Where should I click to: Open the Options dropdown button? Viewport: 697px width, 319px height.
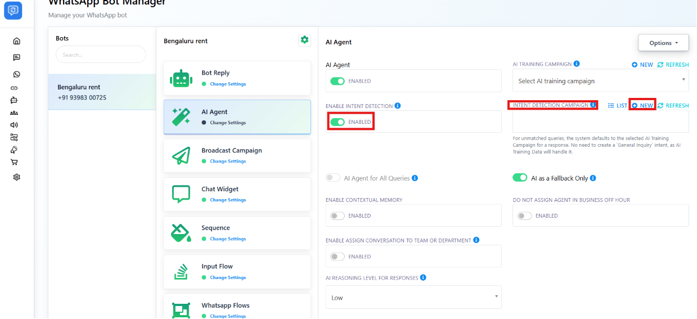(x=664, y=43)
